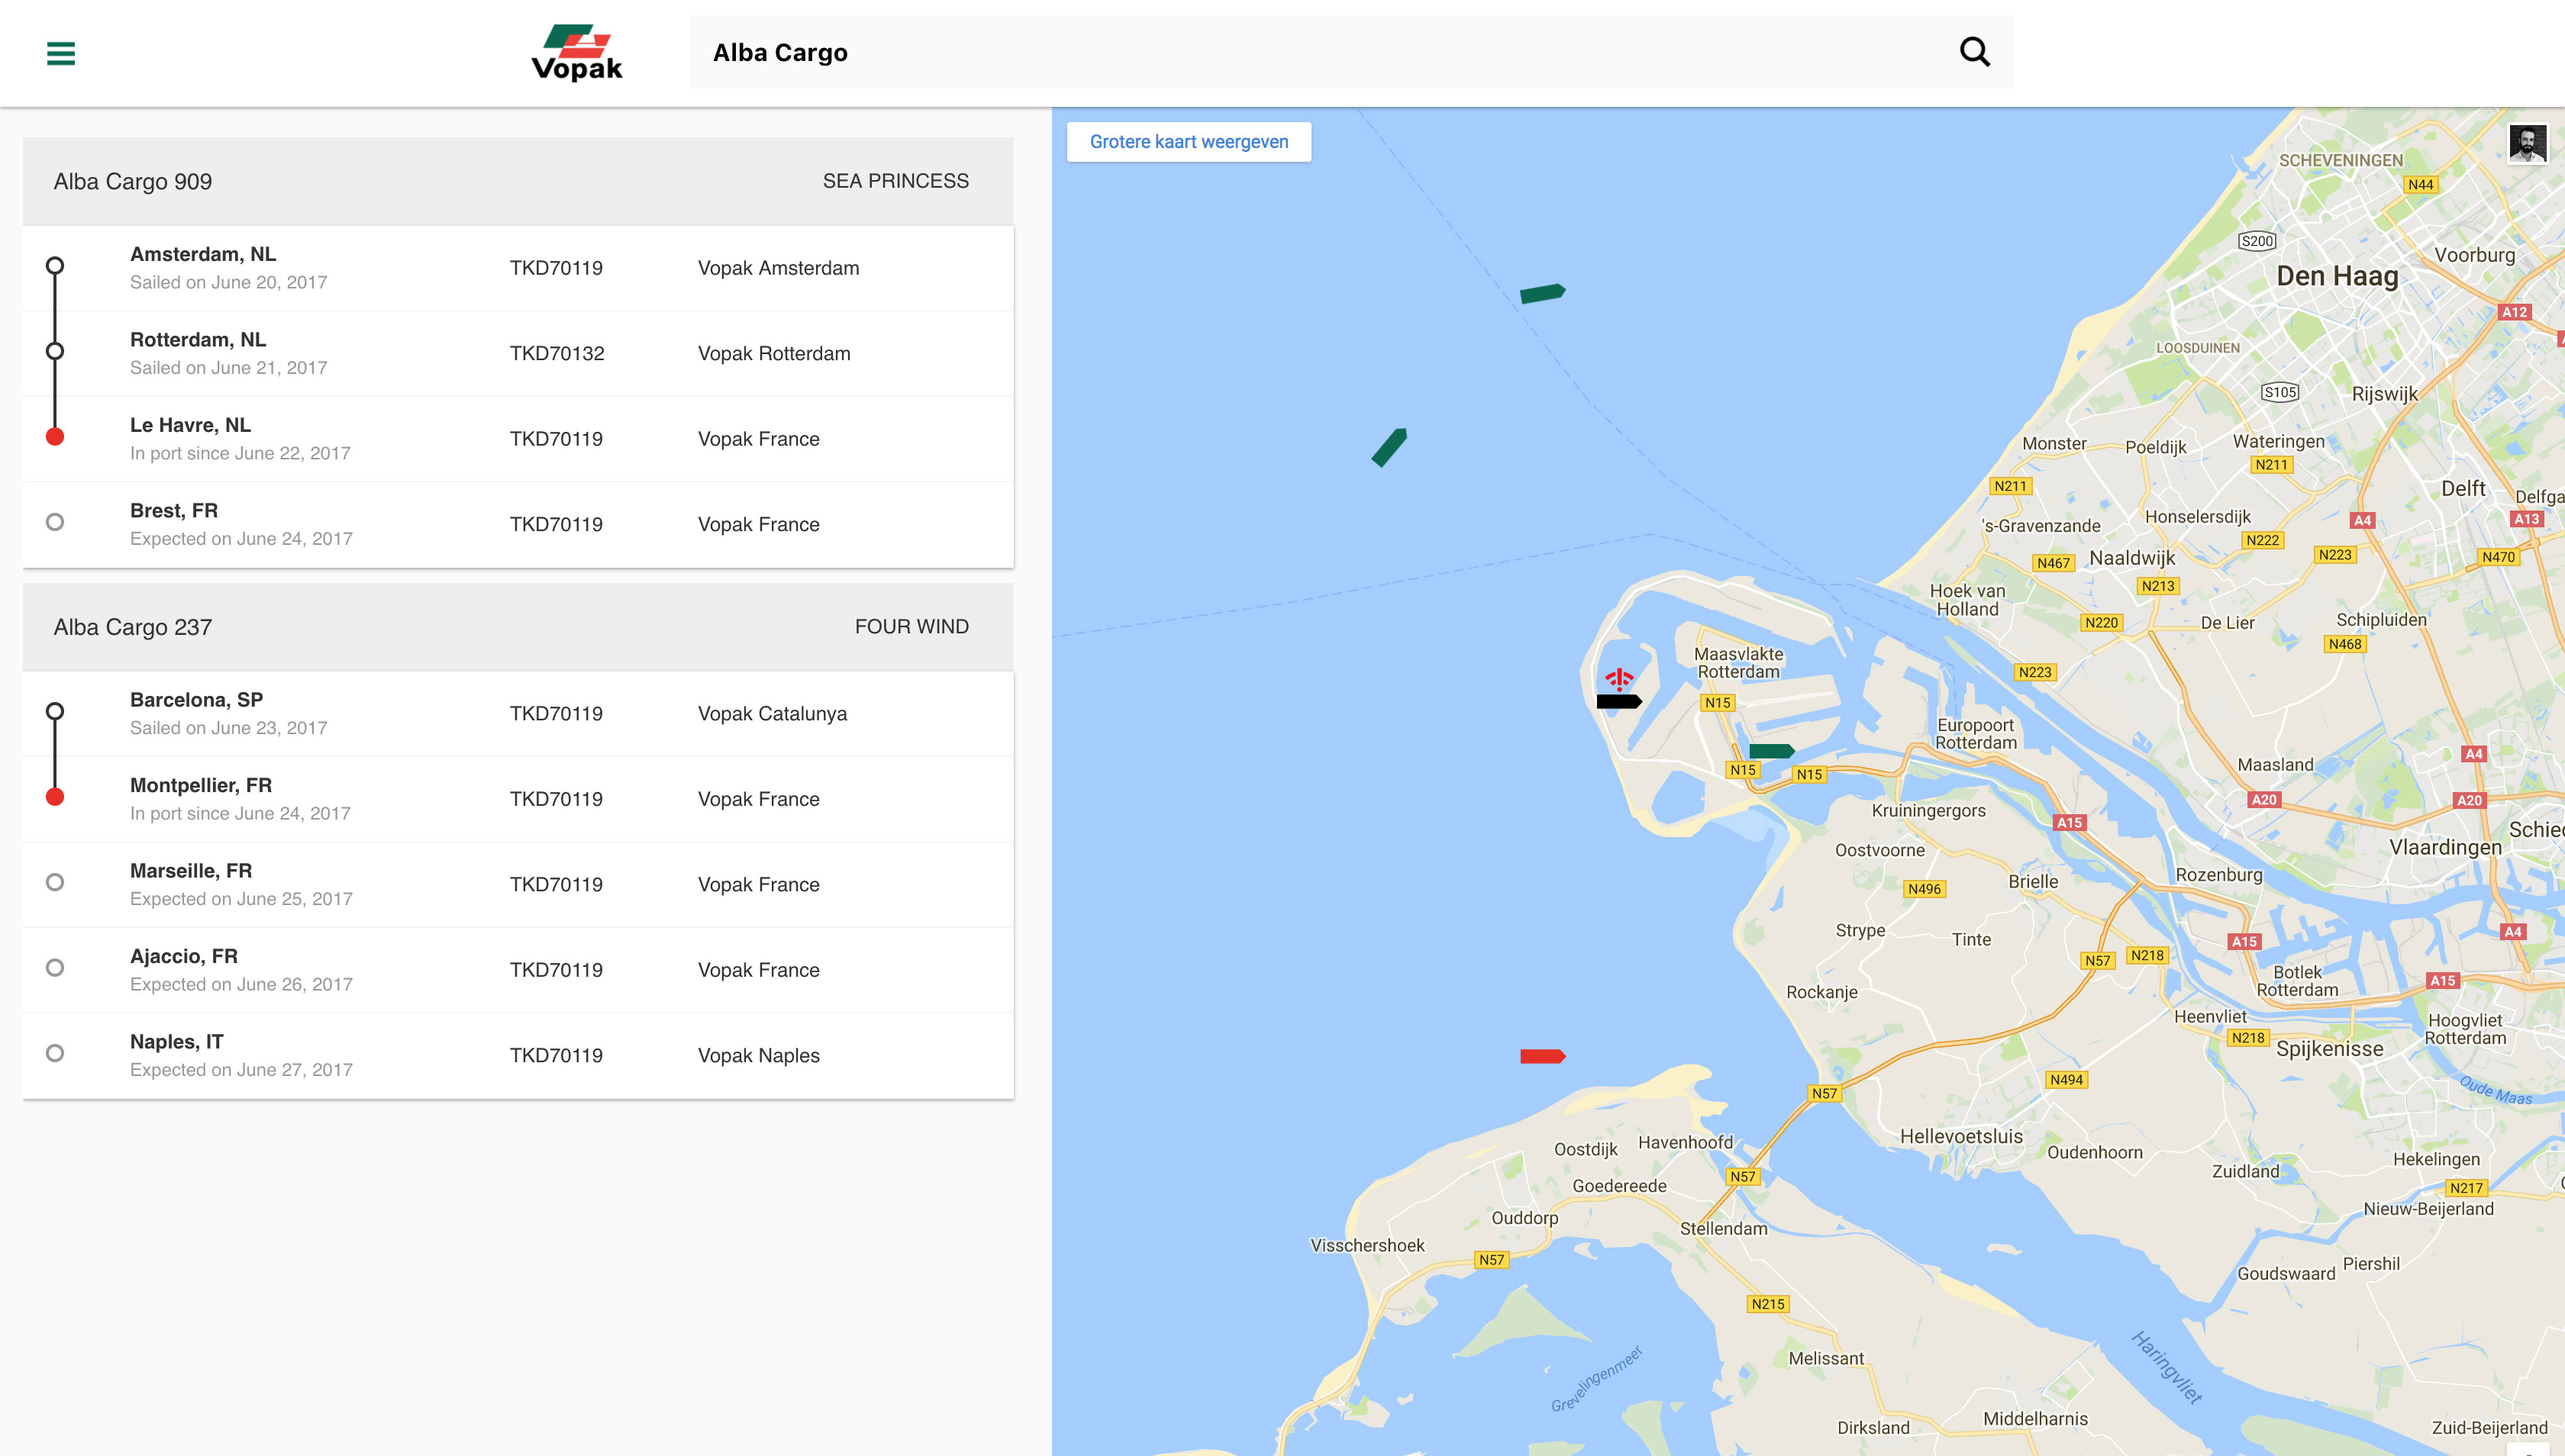The width and height of the screenshot is (2565, 1456).
Task: Click Brest, FR timeline node
Action: [55, 522]
